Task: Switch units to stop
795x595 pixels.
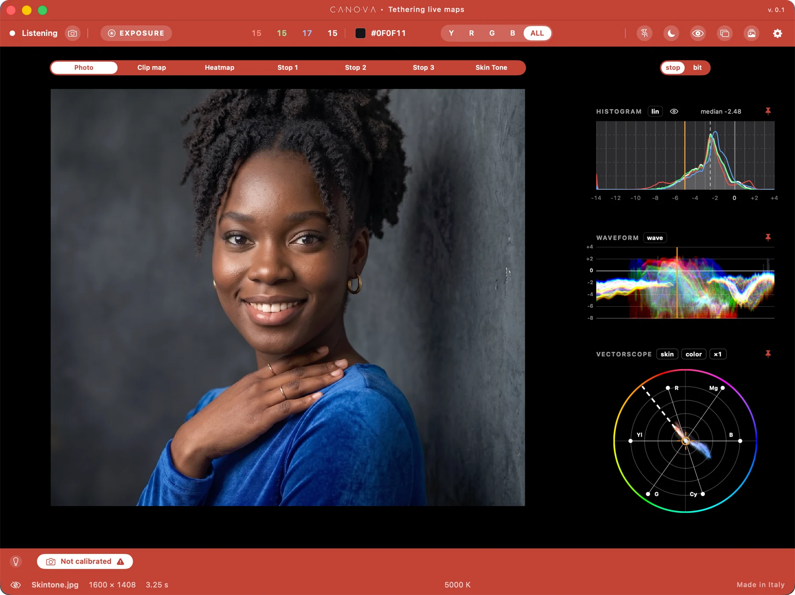Action: click(x=673, y=68)
